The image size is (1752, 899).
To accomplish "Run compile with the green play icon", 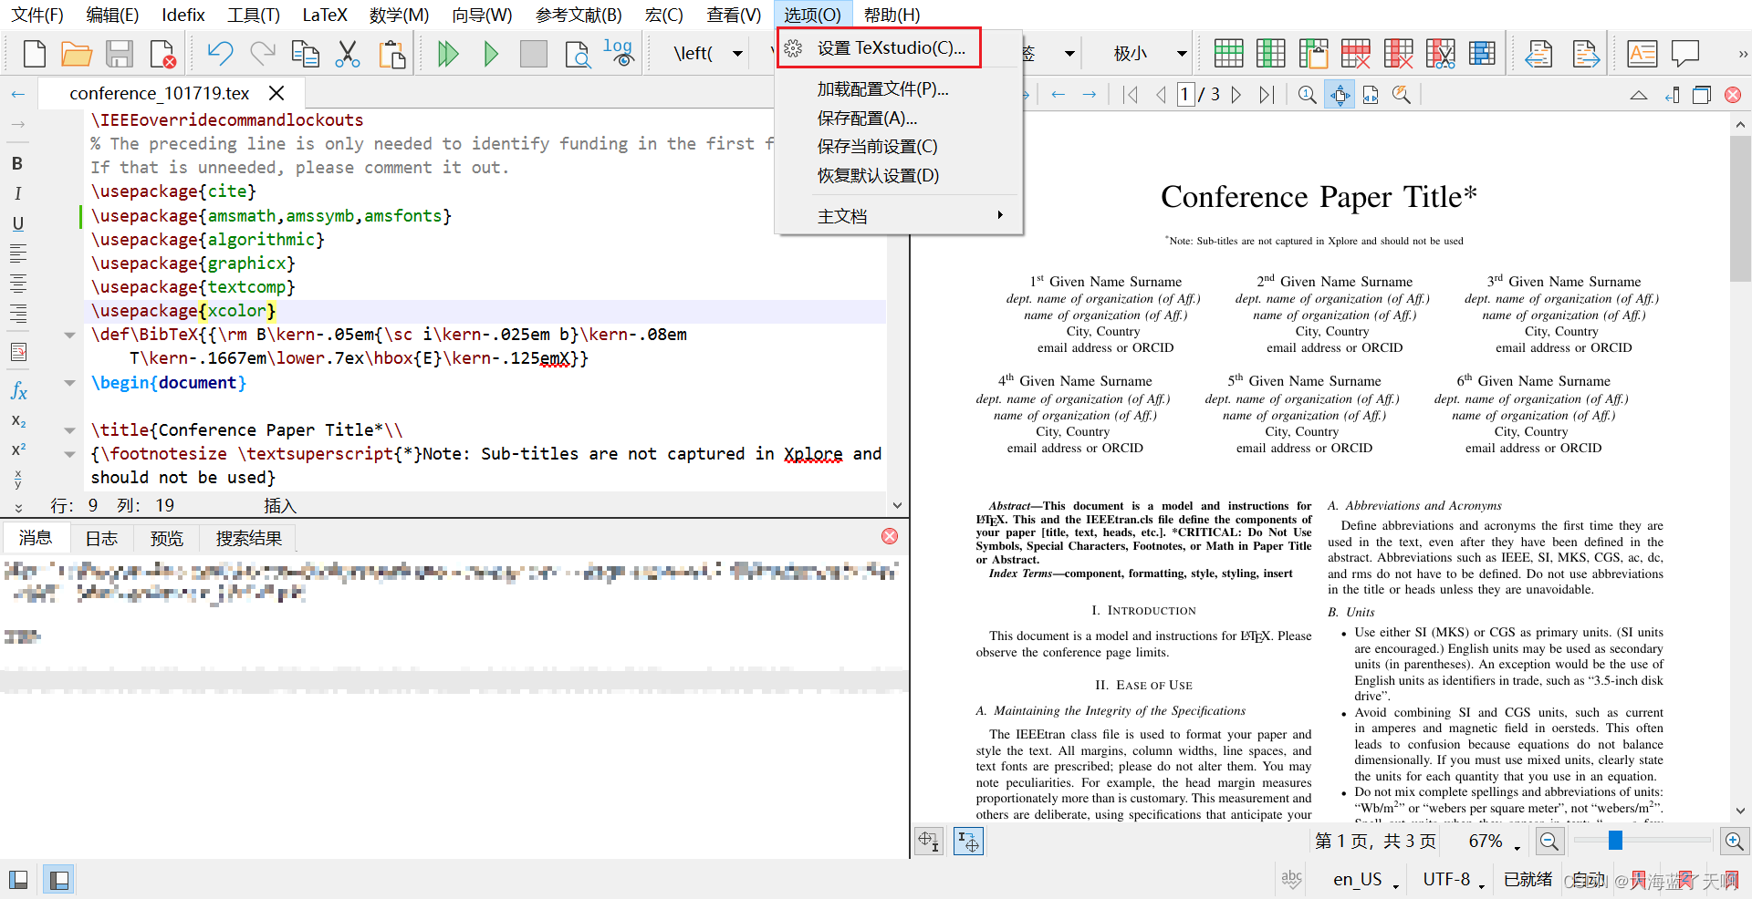I will (492, 53).
